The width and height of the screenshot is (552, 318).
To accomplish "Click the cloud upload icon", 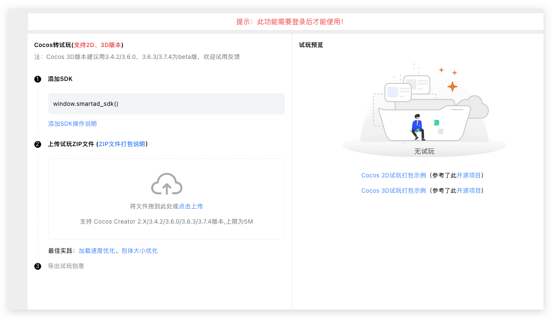I will tap(167, 184).
